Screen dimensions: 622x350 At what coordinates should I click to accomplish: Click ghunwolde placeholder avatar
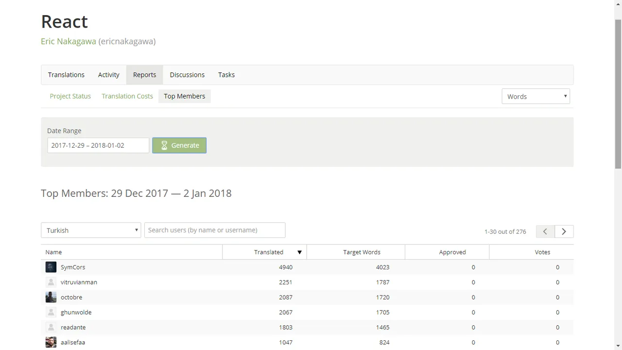tap(51, 312)
